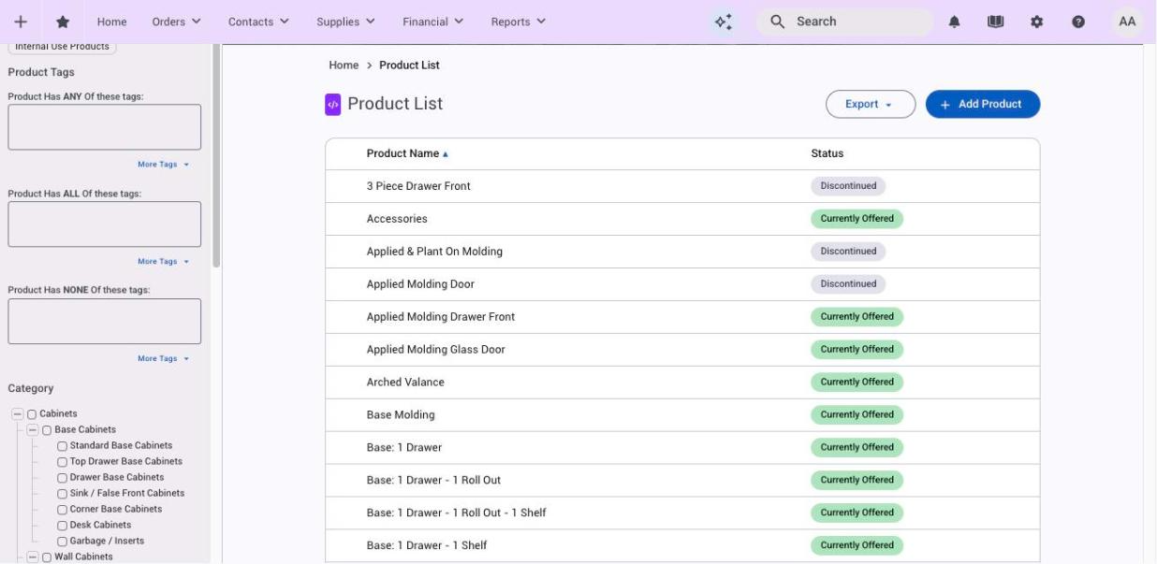1157x564 pixels.
Task: Click Discontinued badge for Applied Molding Door
Action: (x=848, y=284)
